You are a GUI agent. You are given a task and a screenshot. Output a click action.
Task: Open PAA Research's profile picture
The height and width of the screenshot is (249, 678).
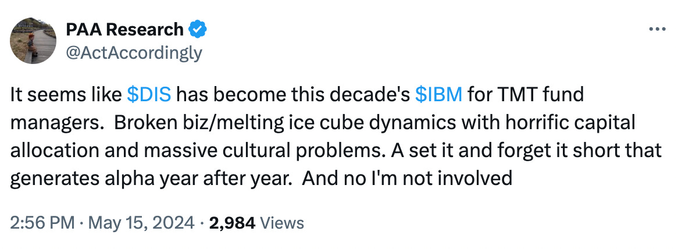33,41
